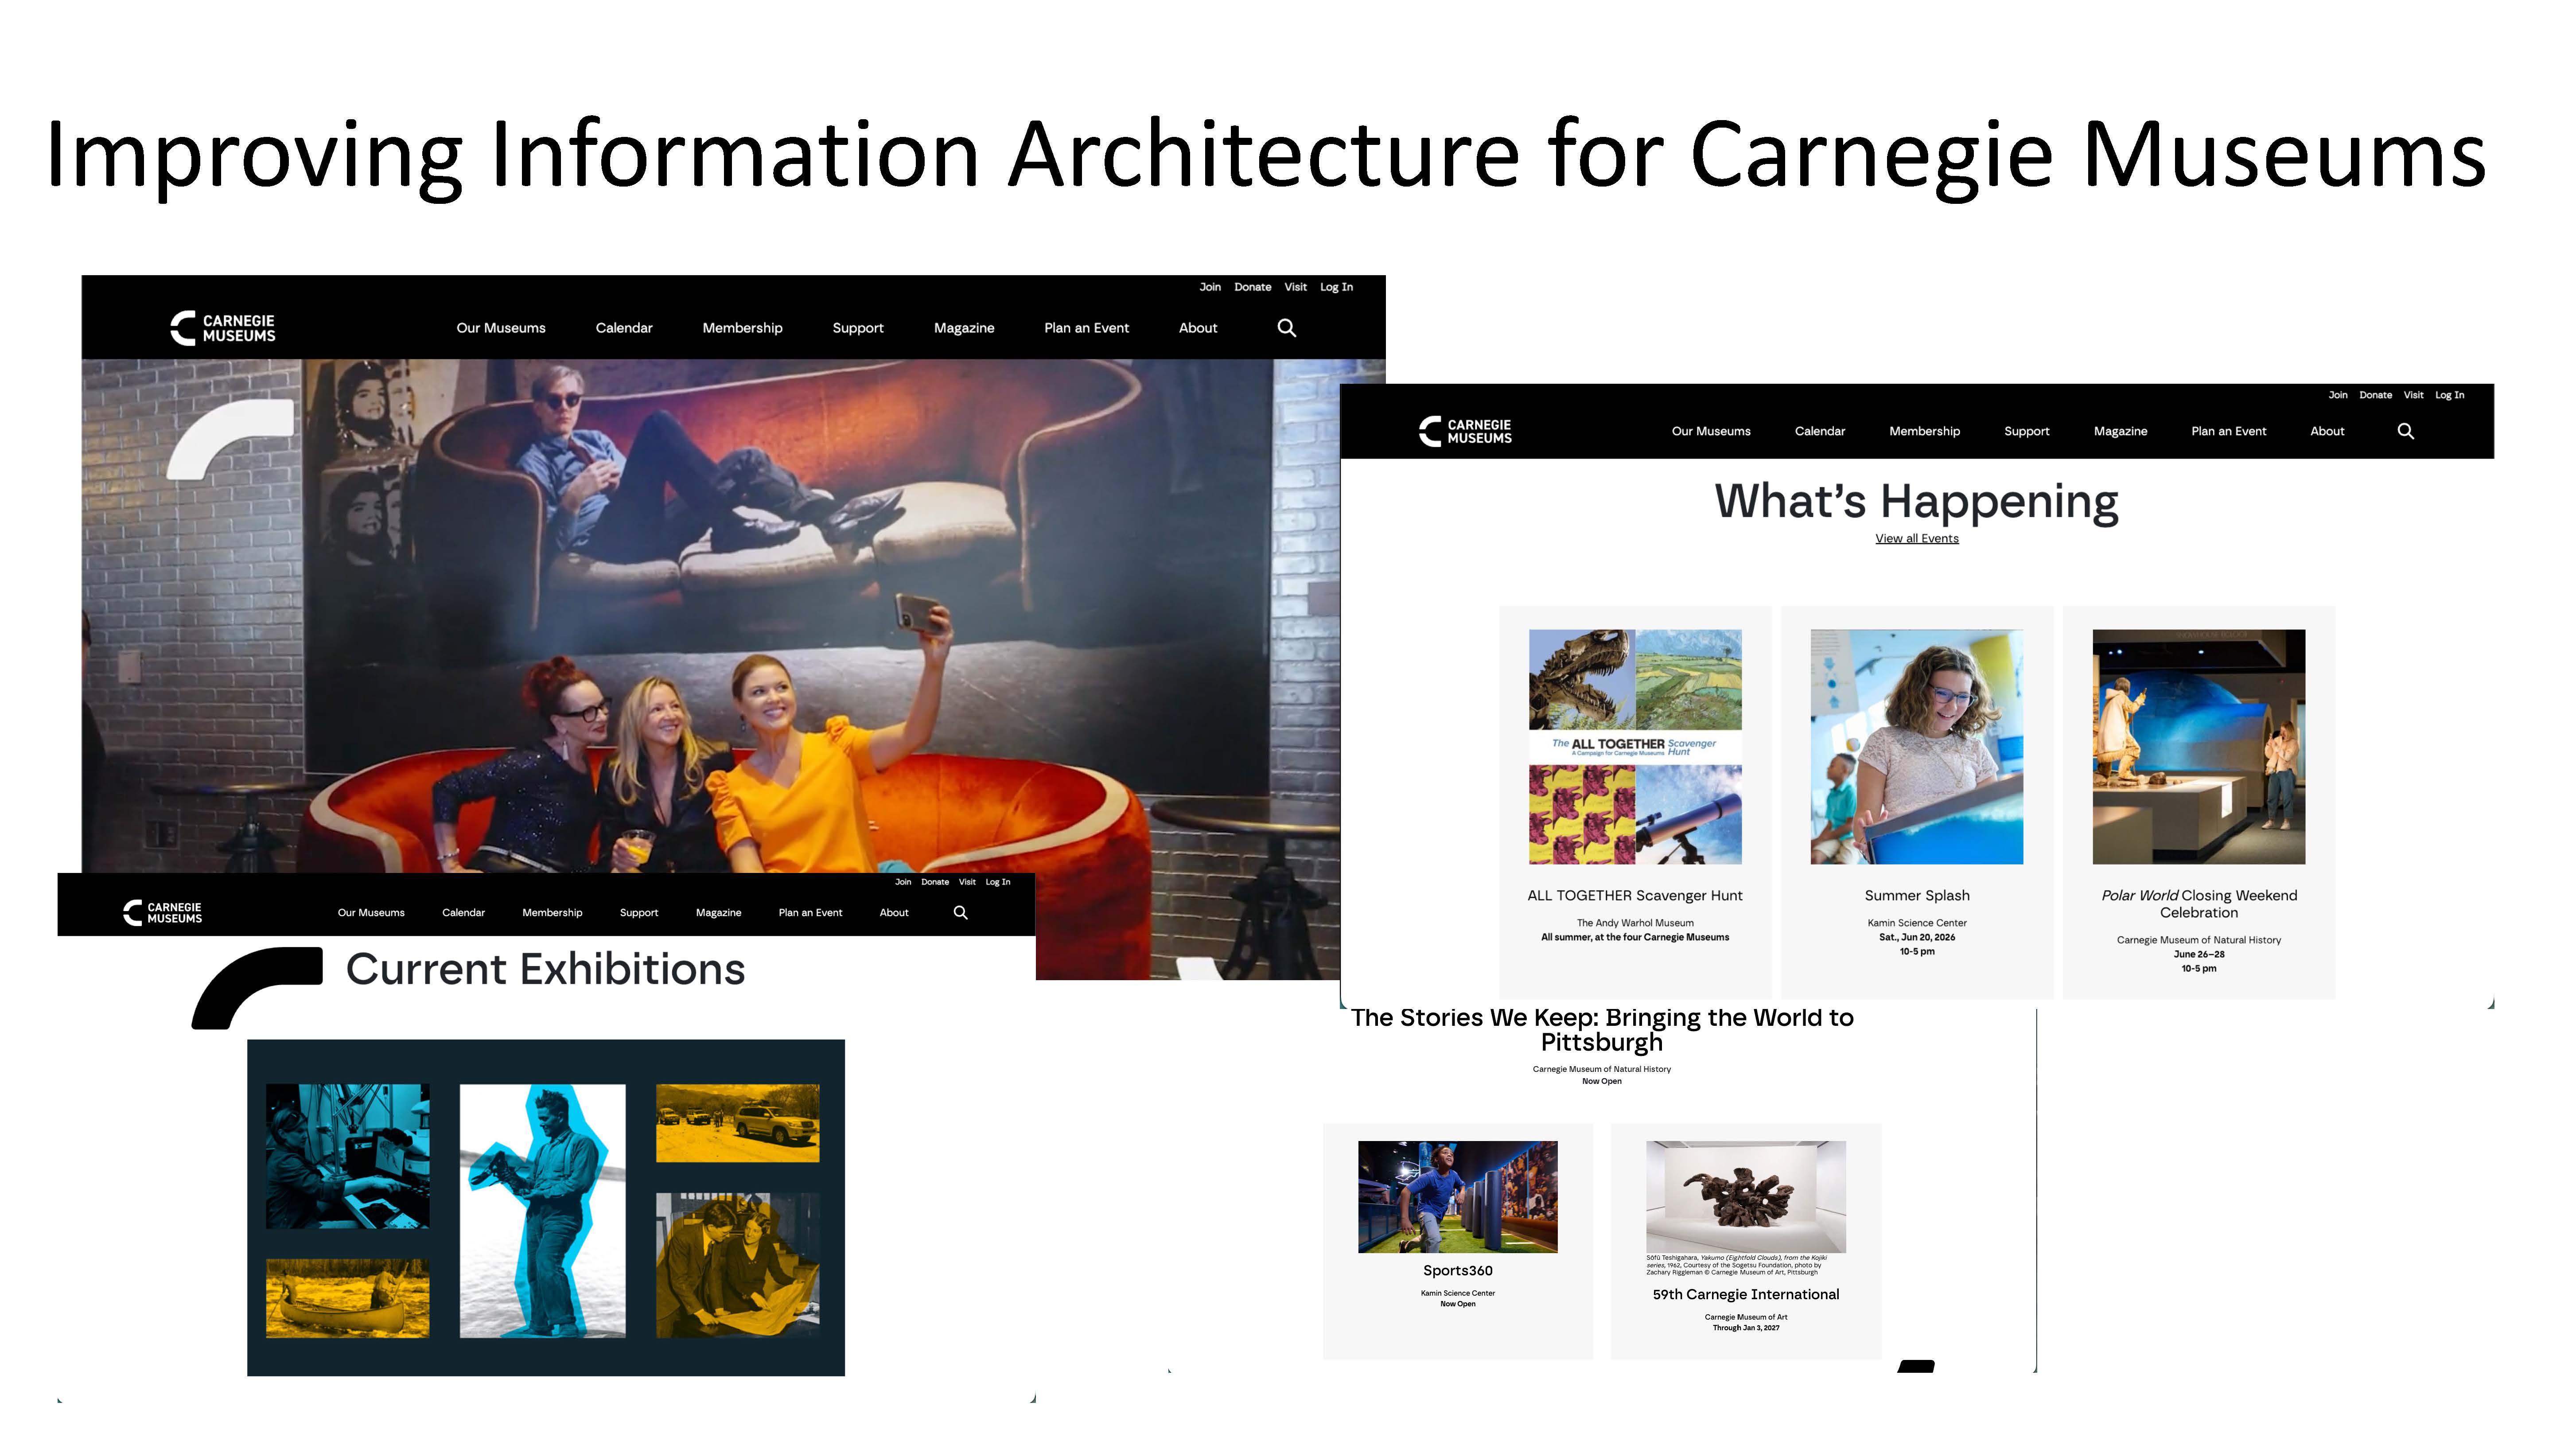2576x1449 pixels.
Task: Open Magazine on the What's Happening page
Action: (2120, 431)
